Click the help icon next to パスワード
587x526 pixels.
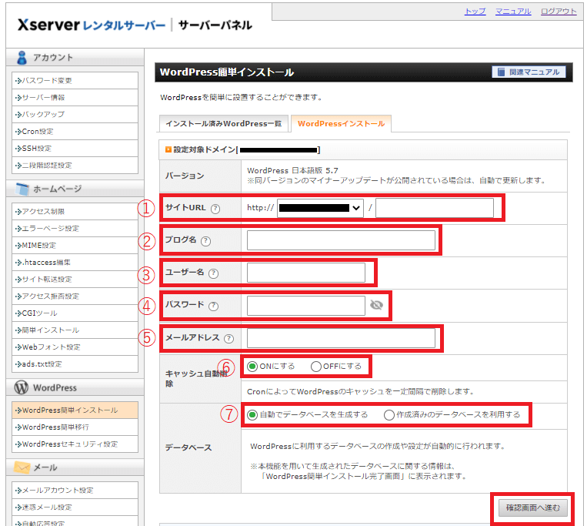coord(213,306)
